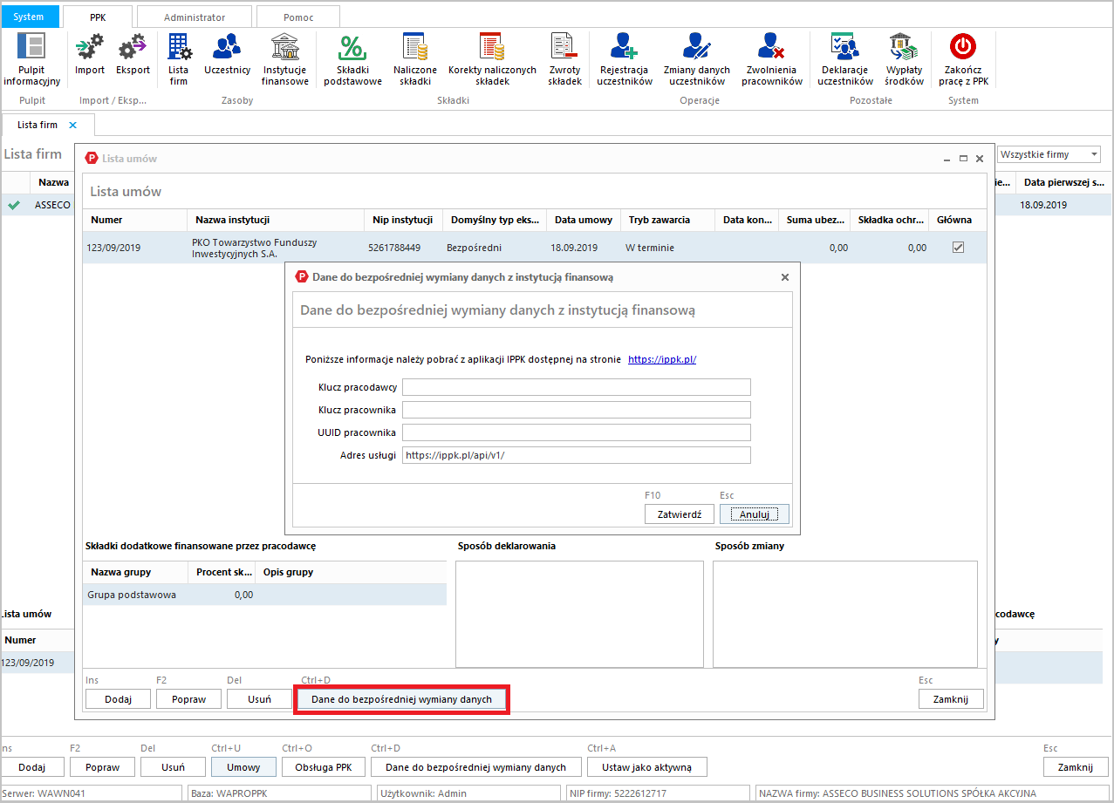Open the System menu tab
This screenshot has height=803, width=1114.
point(29,17)
